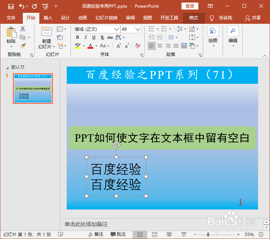Viewport: 270px width, 239px height.
Task: Increase the list indent level
Action: 160,37
